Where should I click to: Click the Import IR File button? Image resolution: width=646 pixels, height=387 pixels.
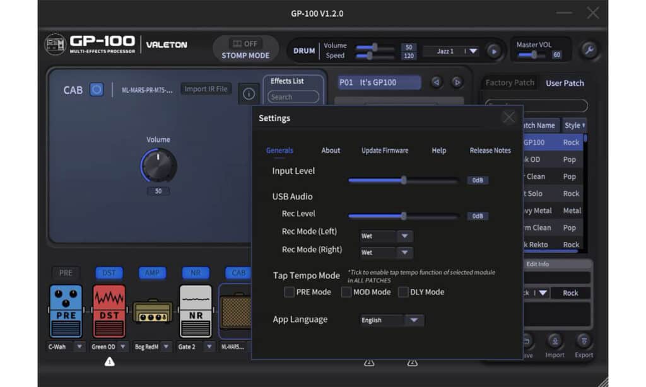pyautogui.click(x=206, y=89)
